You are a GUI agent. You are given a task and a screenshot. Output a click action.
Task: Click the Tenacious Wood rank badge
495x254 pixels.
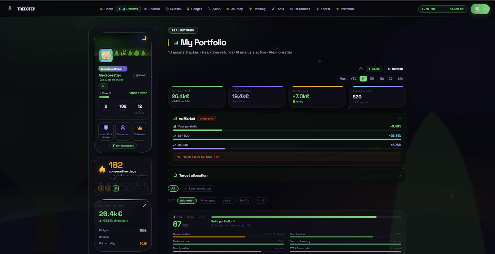pos(113,69)
